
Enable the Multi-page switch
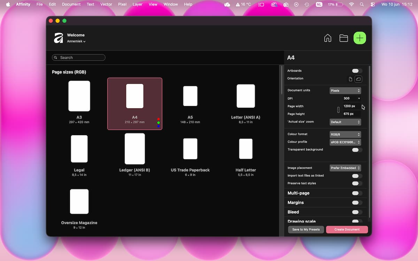click(357, 193)
